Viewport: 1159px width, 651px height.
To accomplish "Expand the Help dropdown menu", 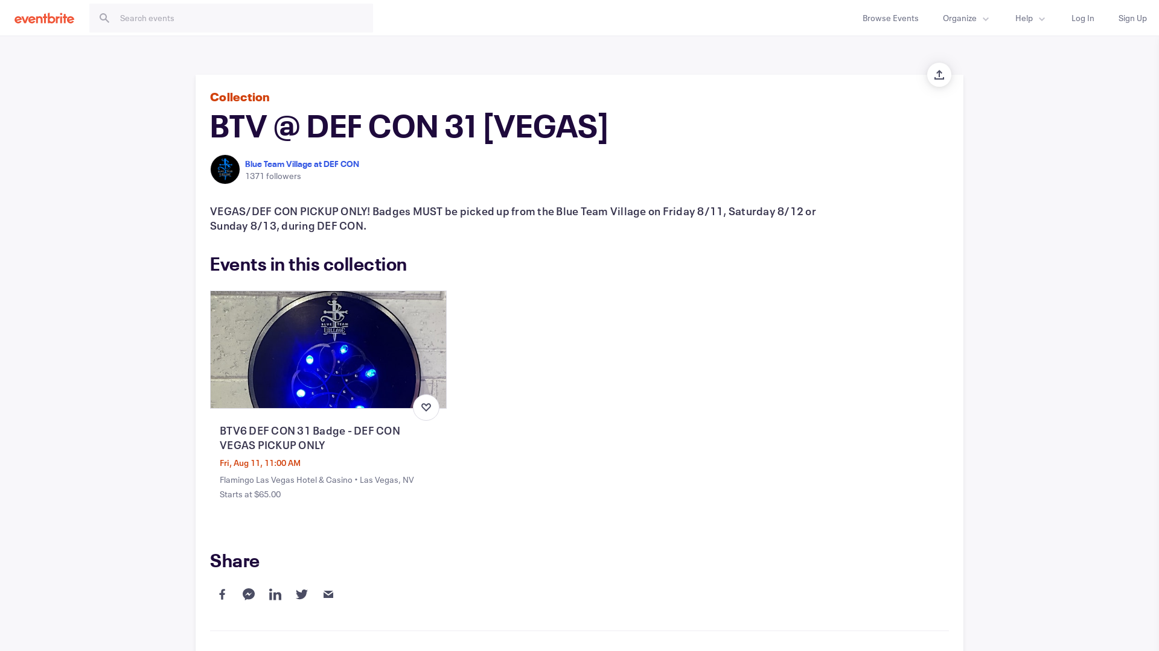I will [1029, 17].
